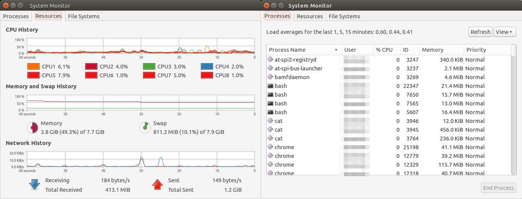Viewport: 522px width, 199px height.
Task: Click the red Sent up arrow icon
Action: (157, 185)
